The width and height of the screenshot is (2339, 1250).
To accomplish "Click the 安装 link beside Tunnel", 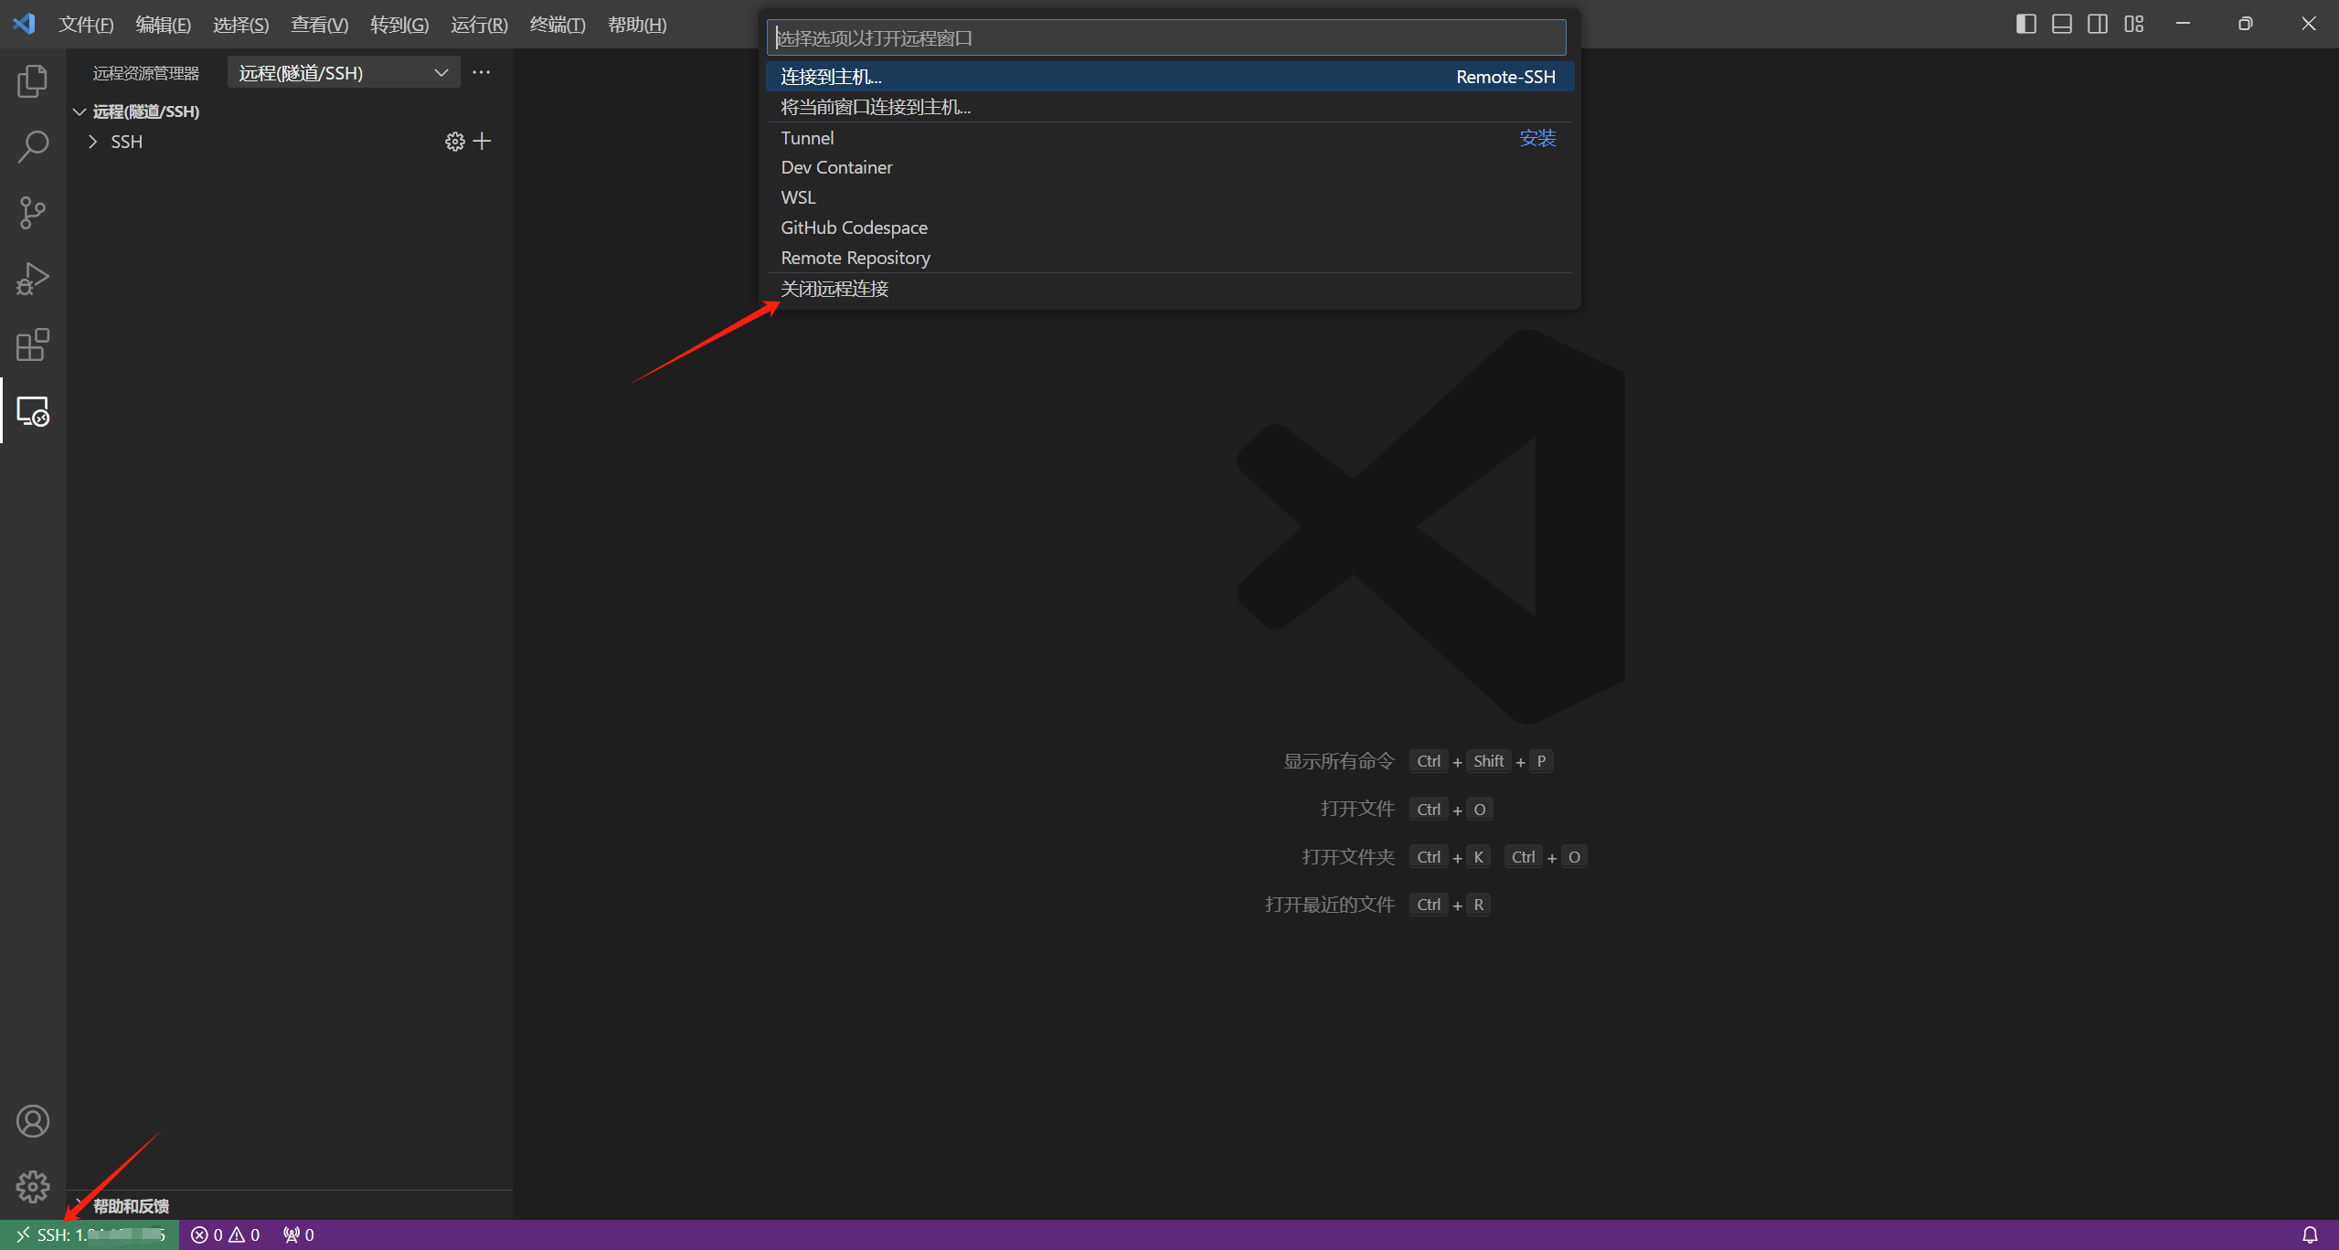I will coord(1536,138).
